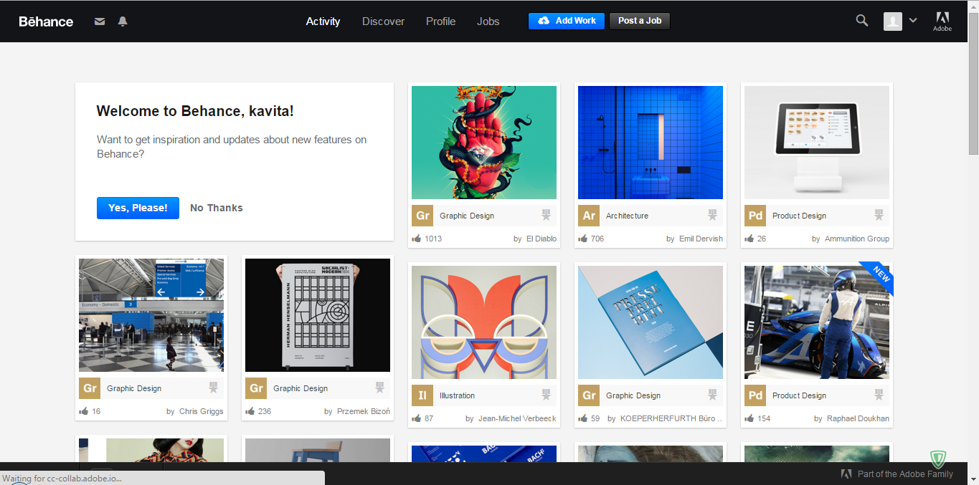Open Emil Dervish's blue shower project thumbnail
Image resolution: width=979 pixels, height=485 pixels.
(x=650, y=142)
